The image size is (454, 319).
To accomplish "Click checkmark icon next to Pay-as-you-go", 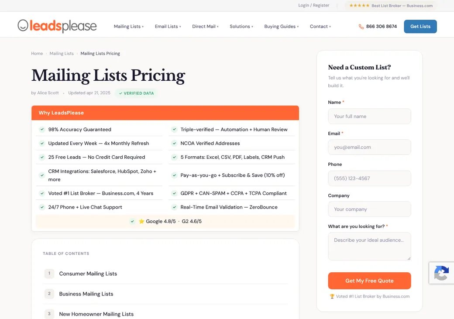I will point(174,175).
